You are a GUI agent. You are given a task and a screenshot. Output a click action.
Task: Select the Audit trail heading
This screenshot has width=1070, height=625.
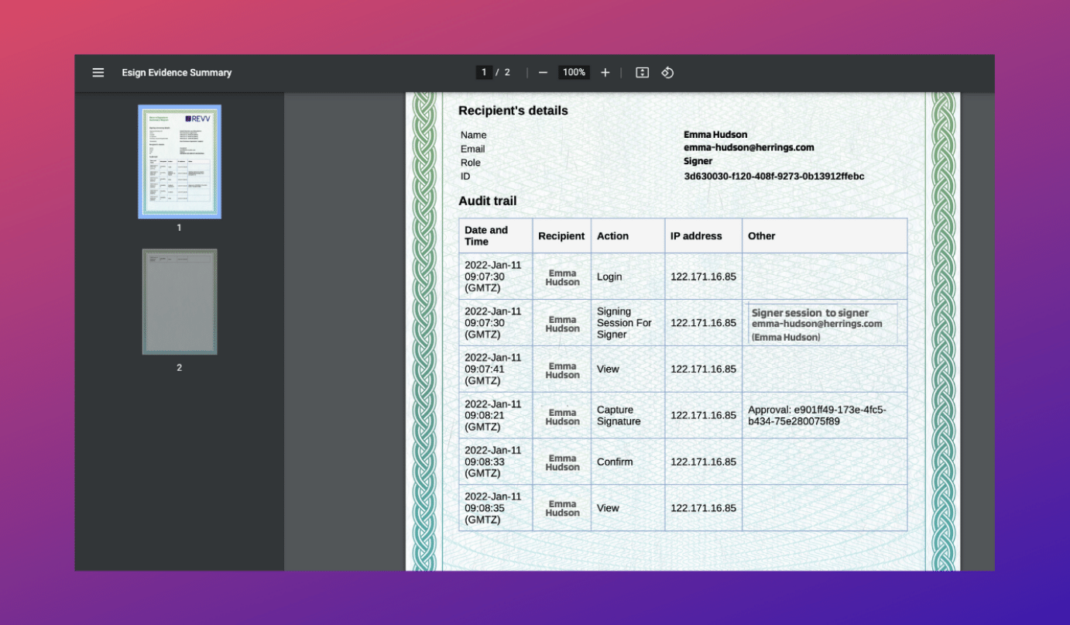488,201
